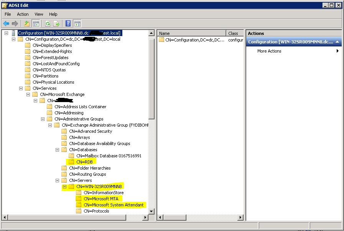
Task: Click the tree pane's scroll down arrow
Action: click(x=151, y=211)
